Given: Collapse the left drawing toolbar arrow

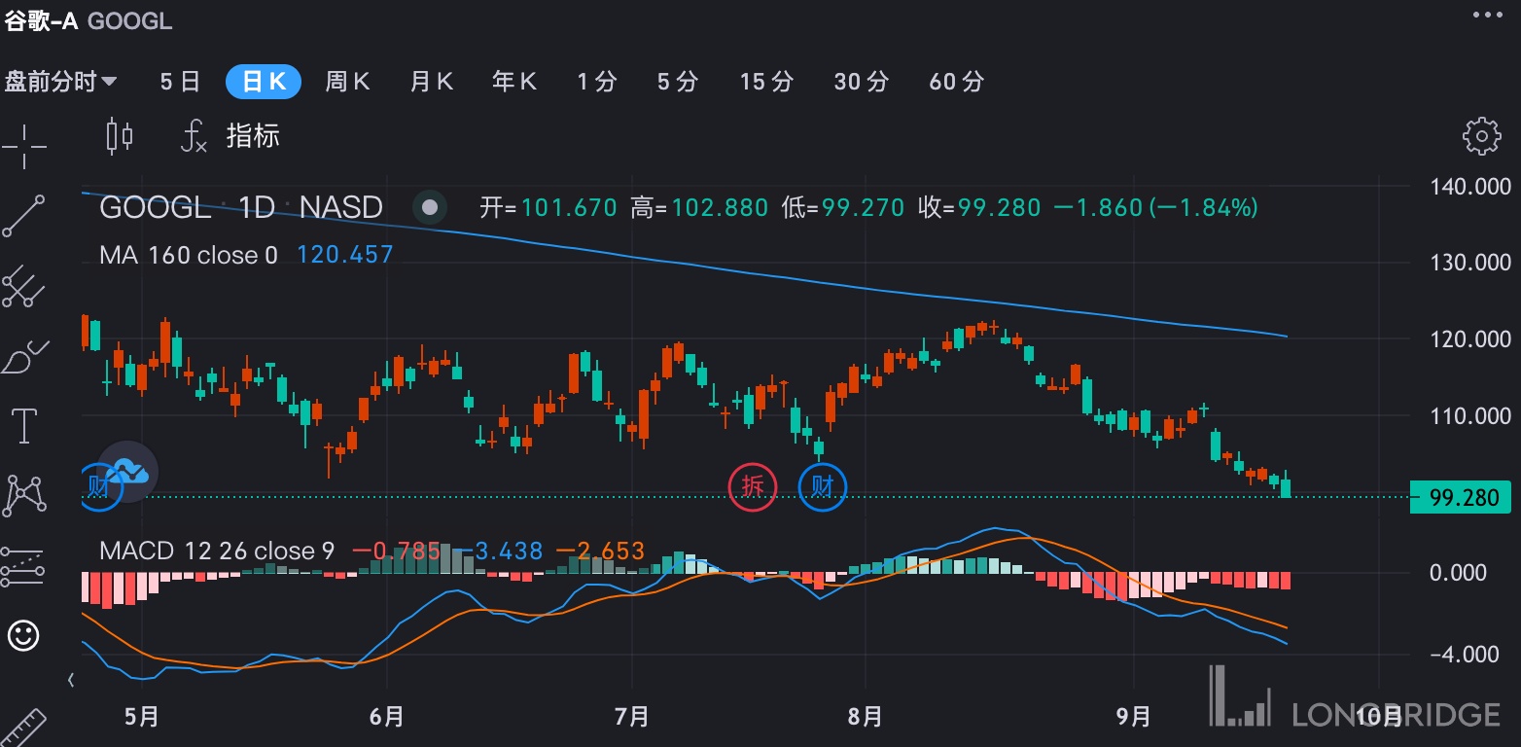Looking at the screenshot, I should [70, 679].
